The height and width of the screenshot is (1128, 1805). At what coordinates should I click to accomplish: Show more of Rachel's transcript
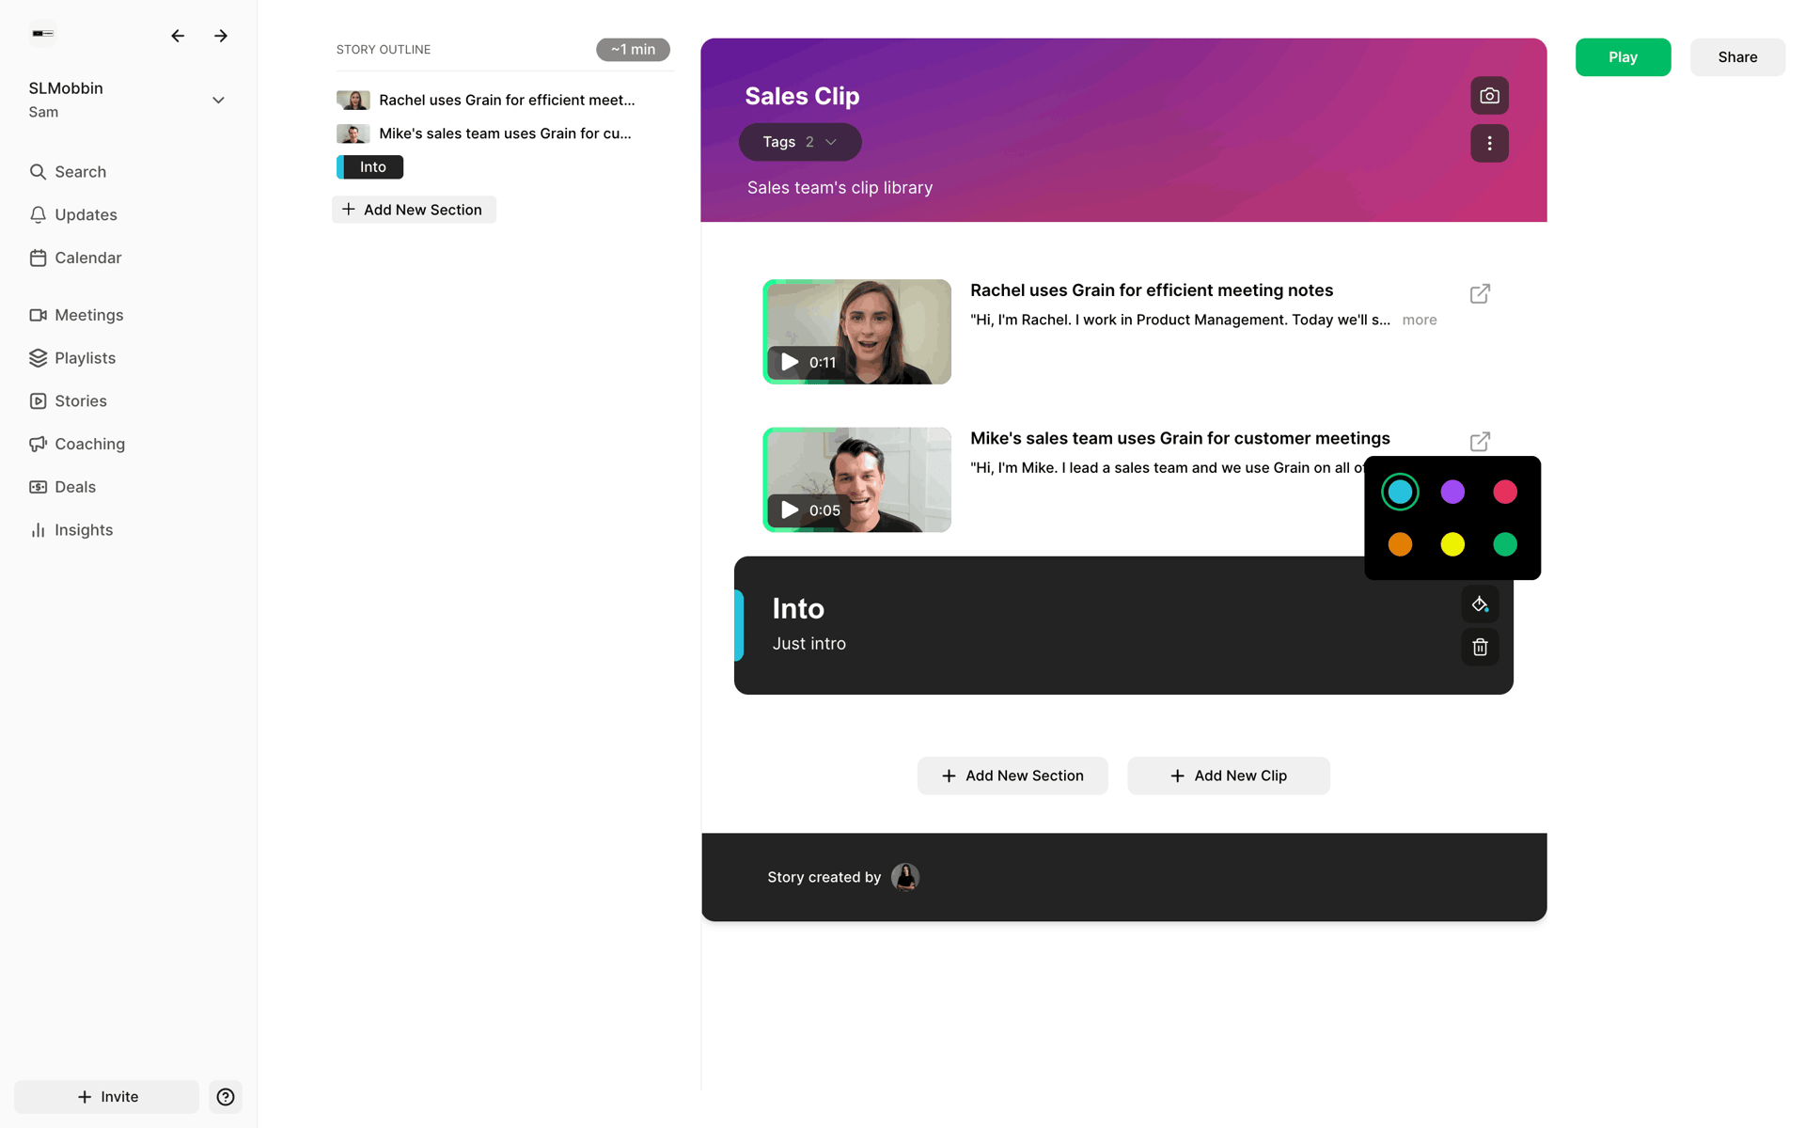1420,321
